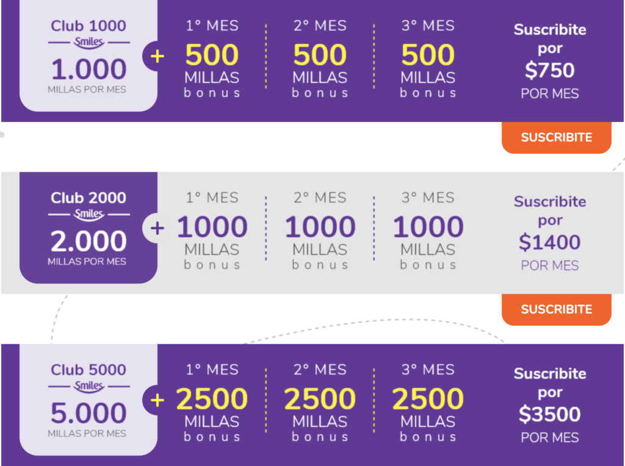Click the SUSCRIBITE button under Club 2000
The width and height of the screenshot is (625, 466).
557,309
